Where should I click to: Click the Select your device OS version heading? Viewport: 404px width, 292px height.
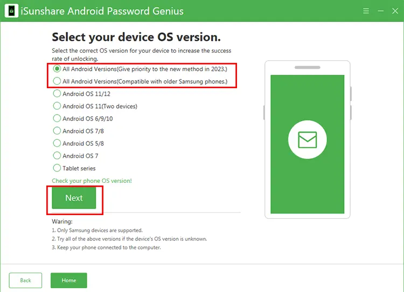tap(136, 37)
